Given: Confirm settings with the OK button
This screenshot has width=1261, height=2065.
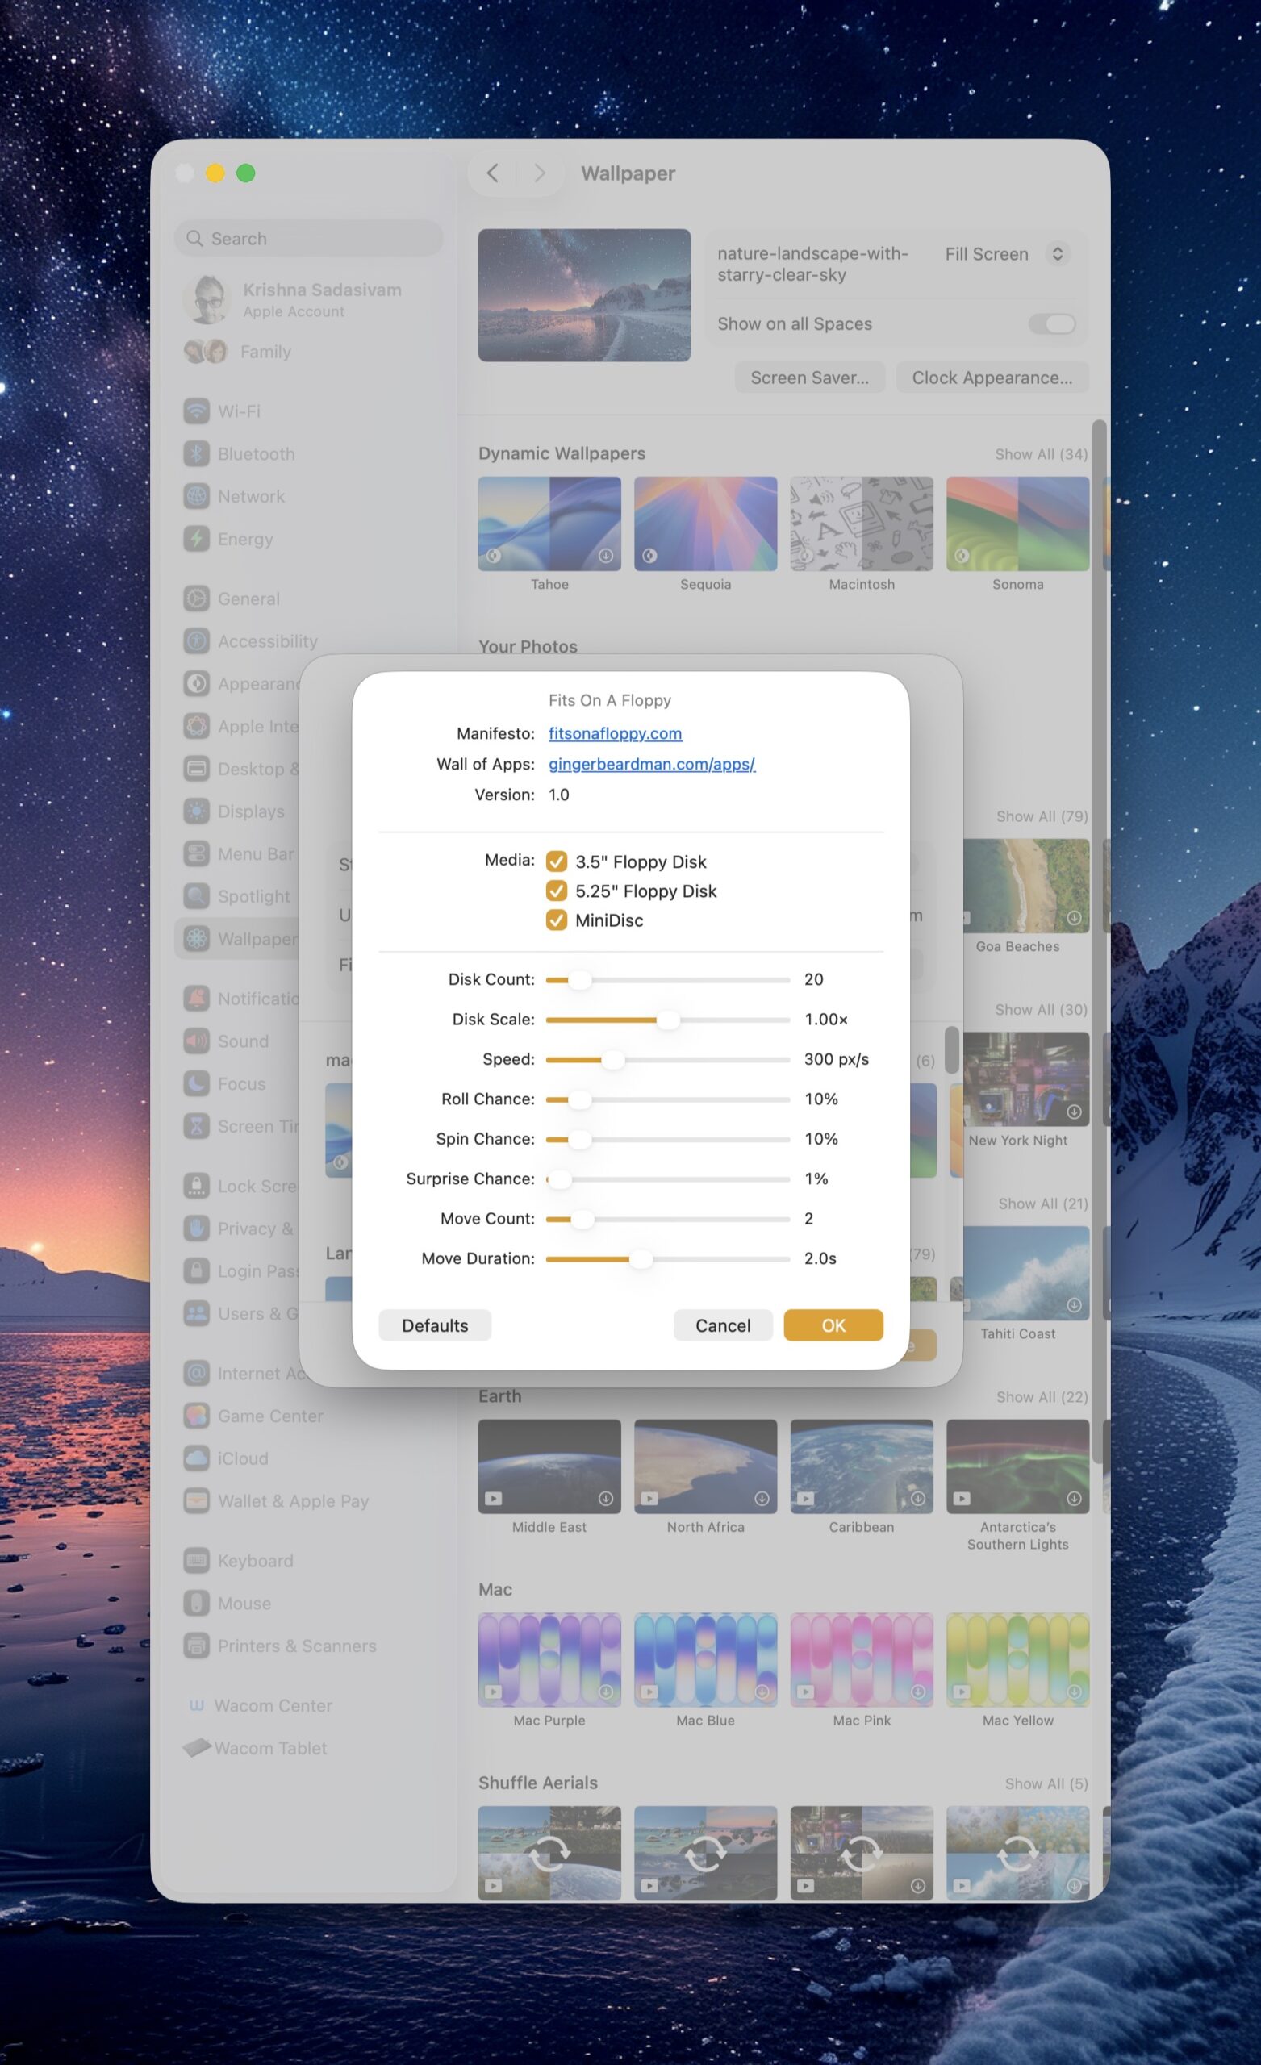Looking at the screenshot, I should [x=833, y=1325].
